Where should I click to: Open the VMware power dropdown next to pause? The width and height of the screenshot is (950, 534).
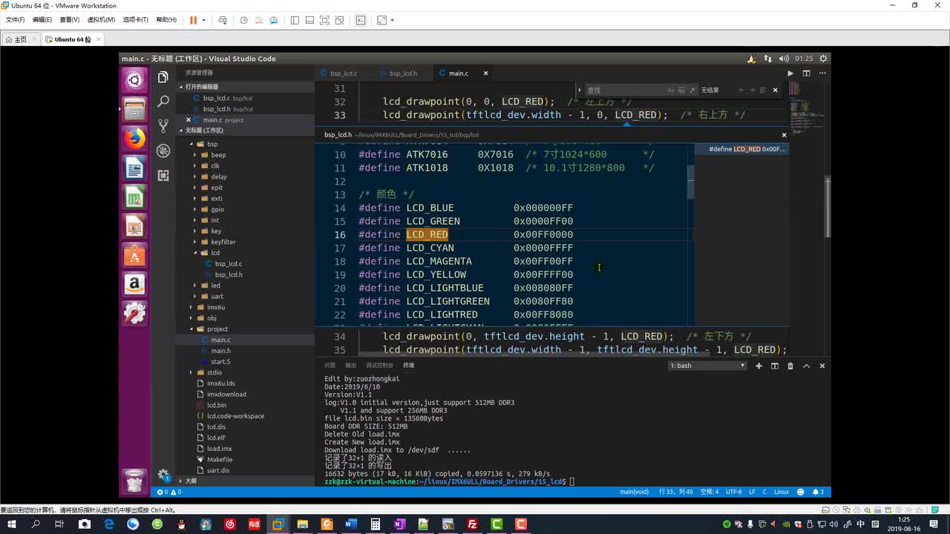coord(203,20)
